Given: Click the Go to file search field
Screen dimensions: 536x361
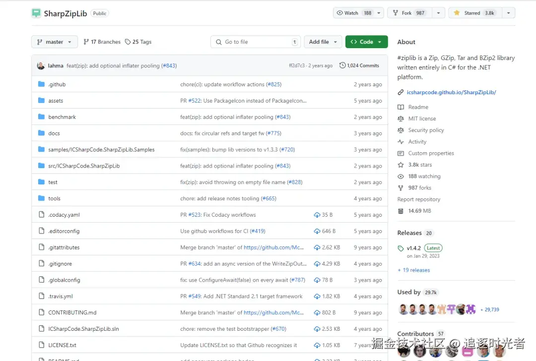Looking at the screenshot, I should point(256,42).
